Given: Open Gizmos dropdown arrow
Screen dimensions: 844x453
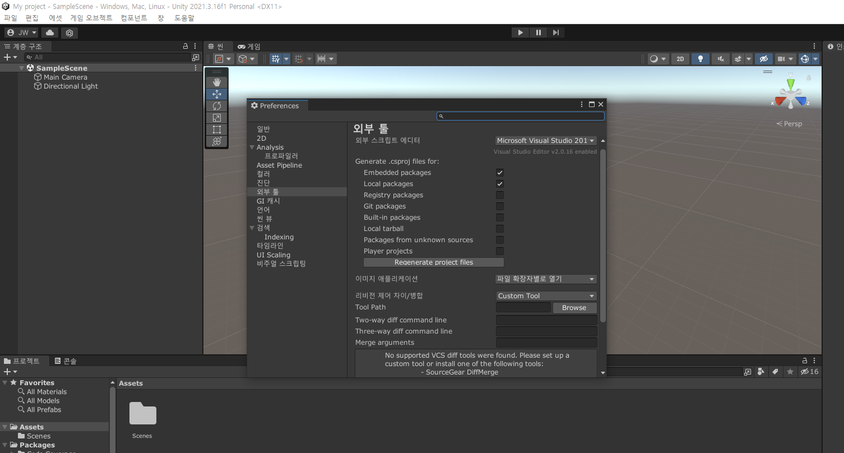Looking at the screenshot, I should [x=815, y=59].
